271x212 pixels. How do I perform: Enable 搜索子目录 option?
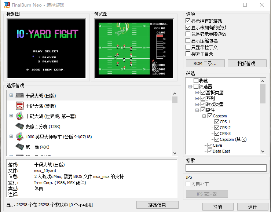coord(188,54)
